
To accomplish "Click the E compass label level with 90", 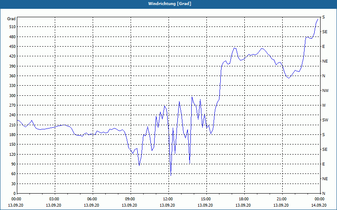I will pyautogui.click(x=324, y=164).
